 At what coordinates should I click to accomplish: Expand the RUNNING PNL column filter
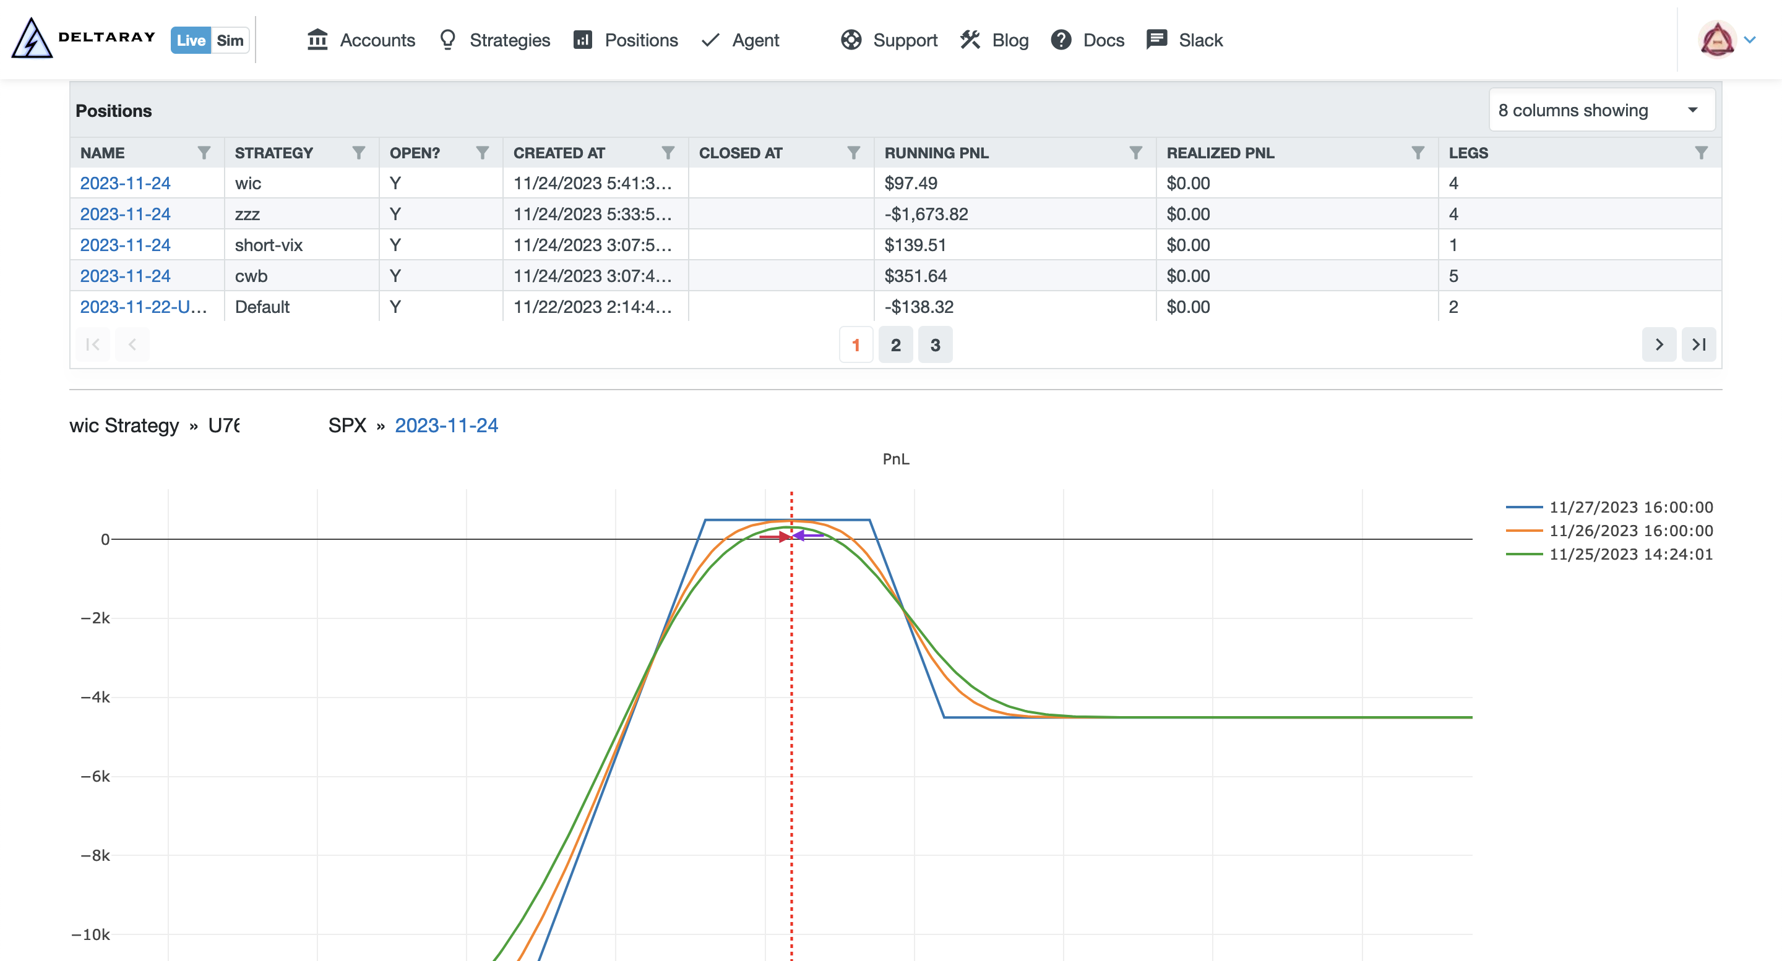(x=1135, y=153)
